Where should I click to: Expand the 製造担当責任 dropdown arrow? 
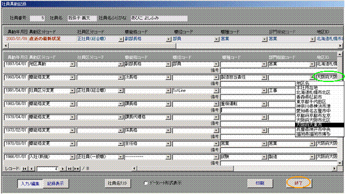pyautogui.click(x=264, y=77)
